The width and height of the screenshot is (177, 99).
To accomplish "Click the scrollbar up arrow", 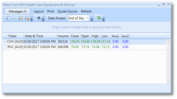I will pos(168,41).
